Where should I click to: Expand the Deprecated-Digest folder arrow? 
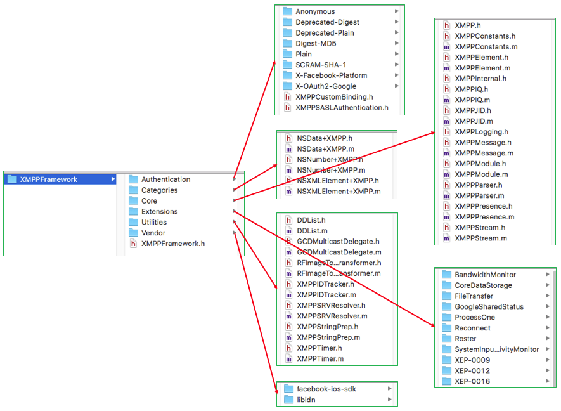(396, 22)
